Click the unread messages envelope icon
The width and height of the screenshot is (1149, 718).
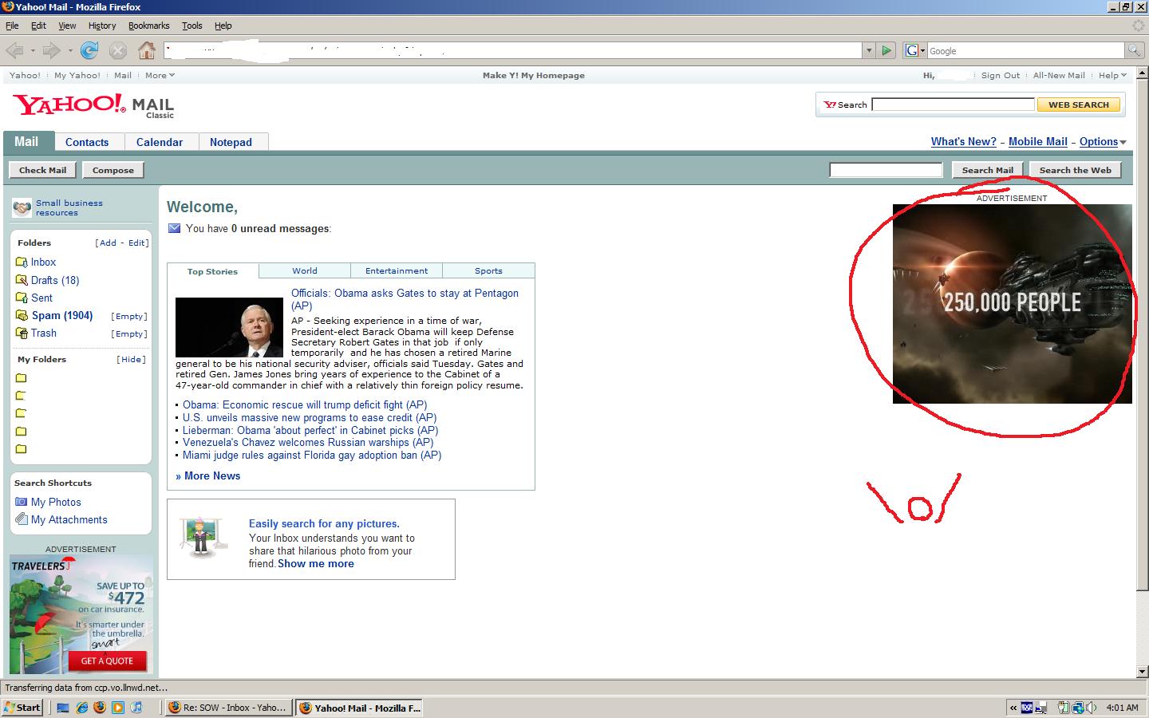pos(175,229)
